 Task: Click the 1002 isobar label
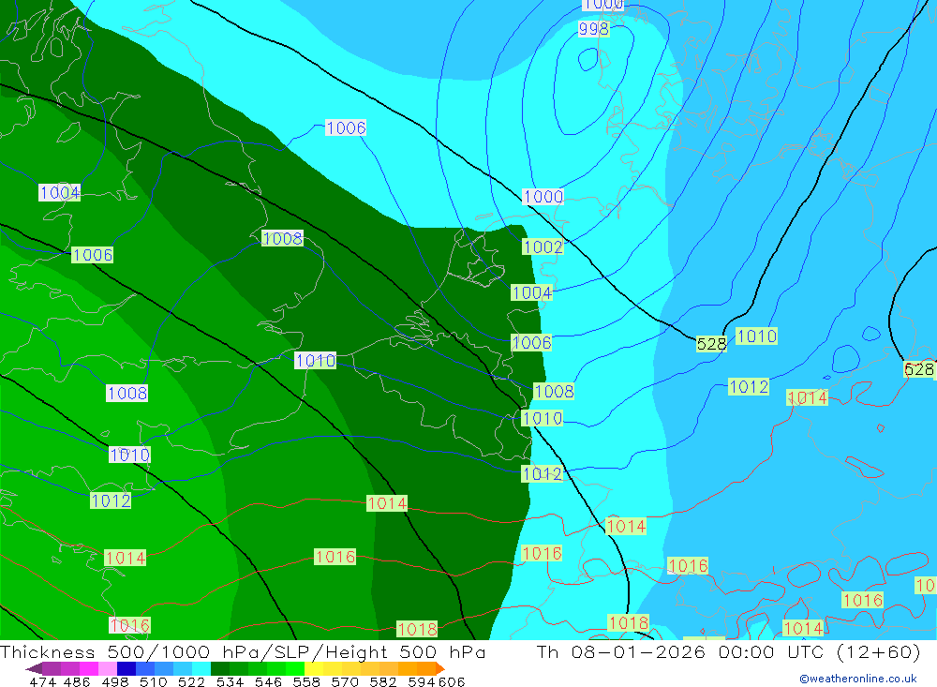(543, 246)
